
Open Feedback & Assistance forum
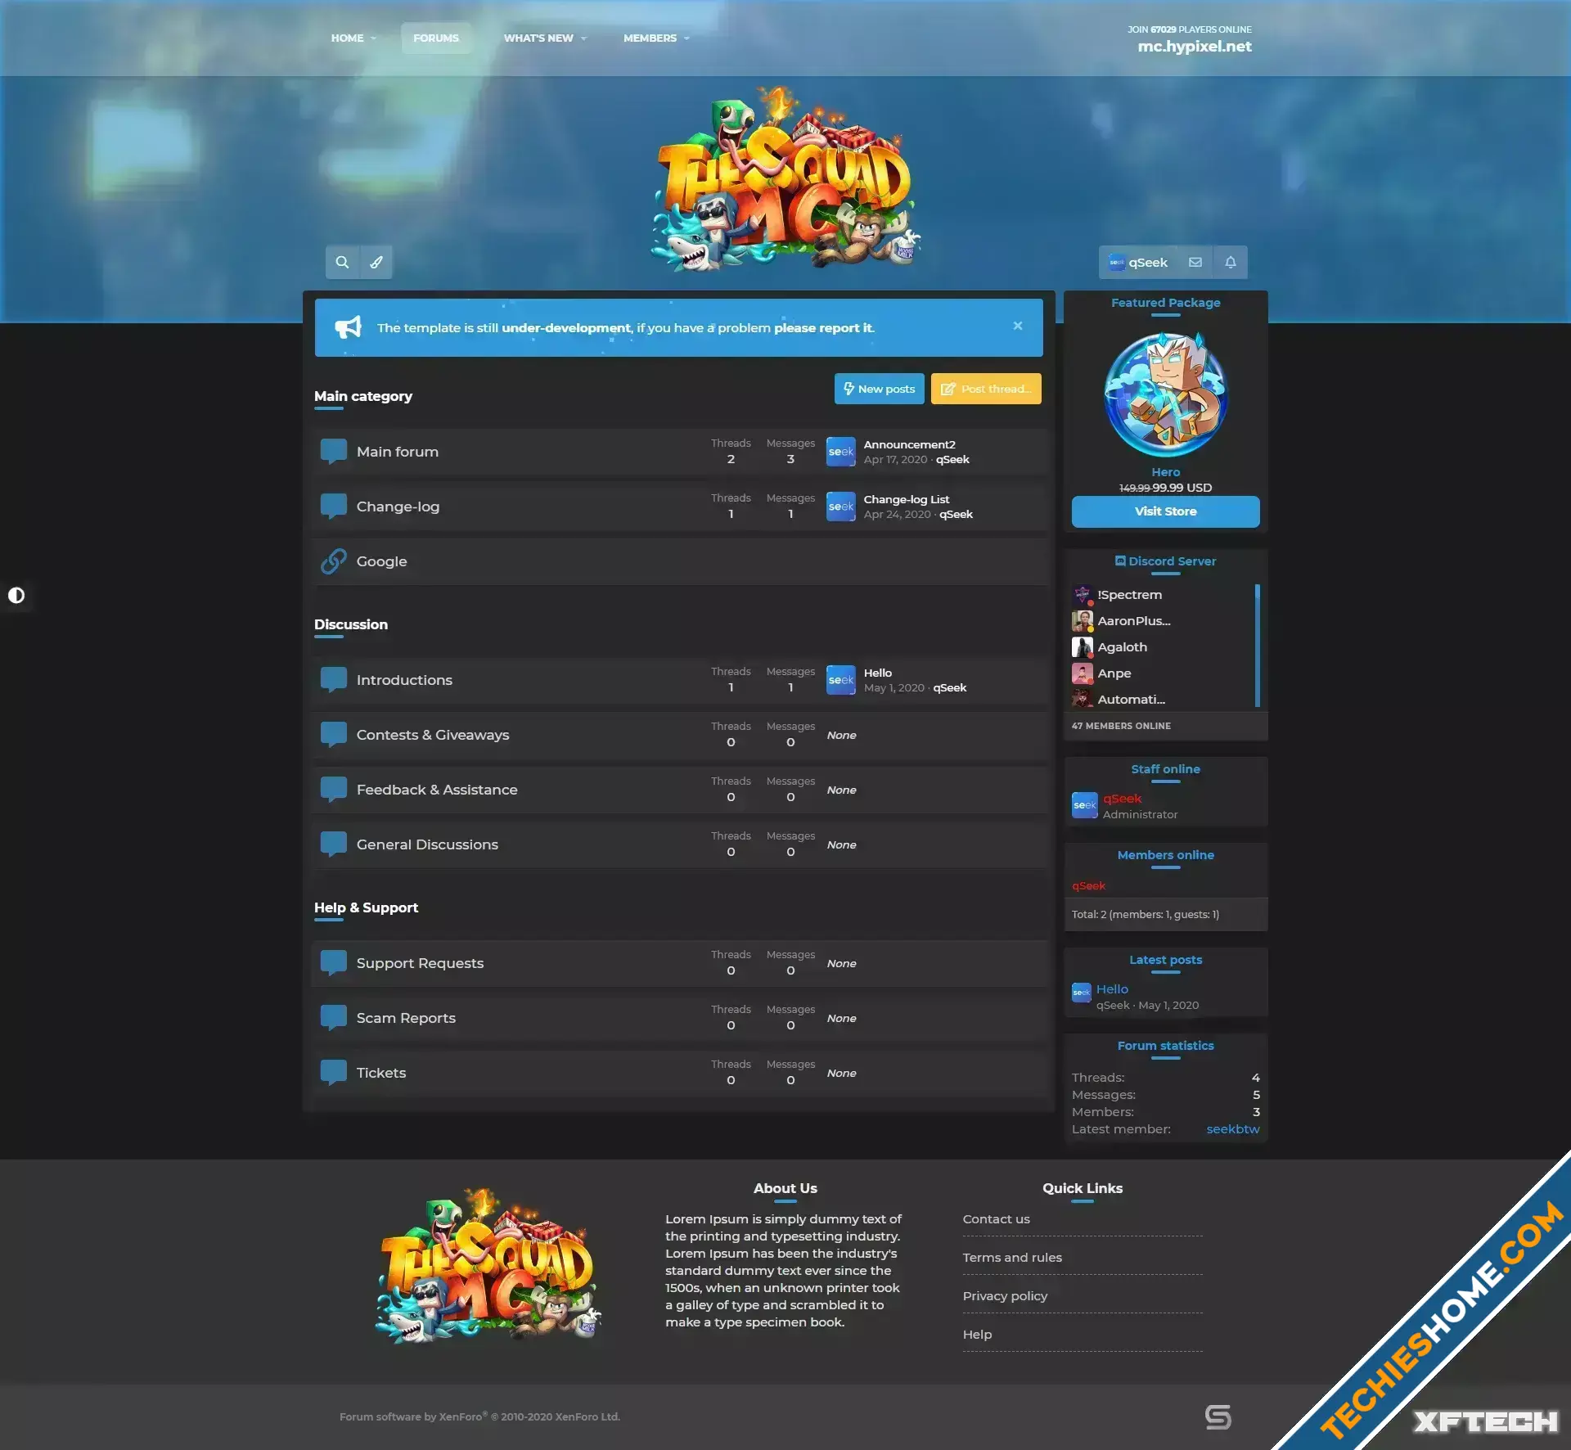pyautogui.click(x=437, y=790)
